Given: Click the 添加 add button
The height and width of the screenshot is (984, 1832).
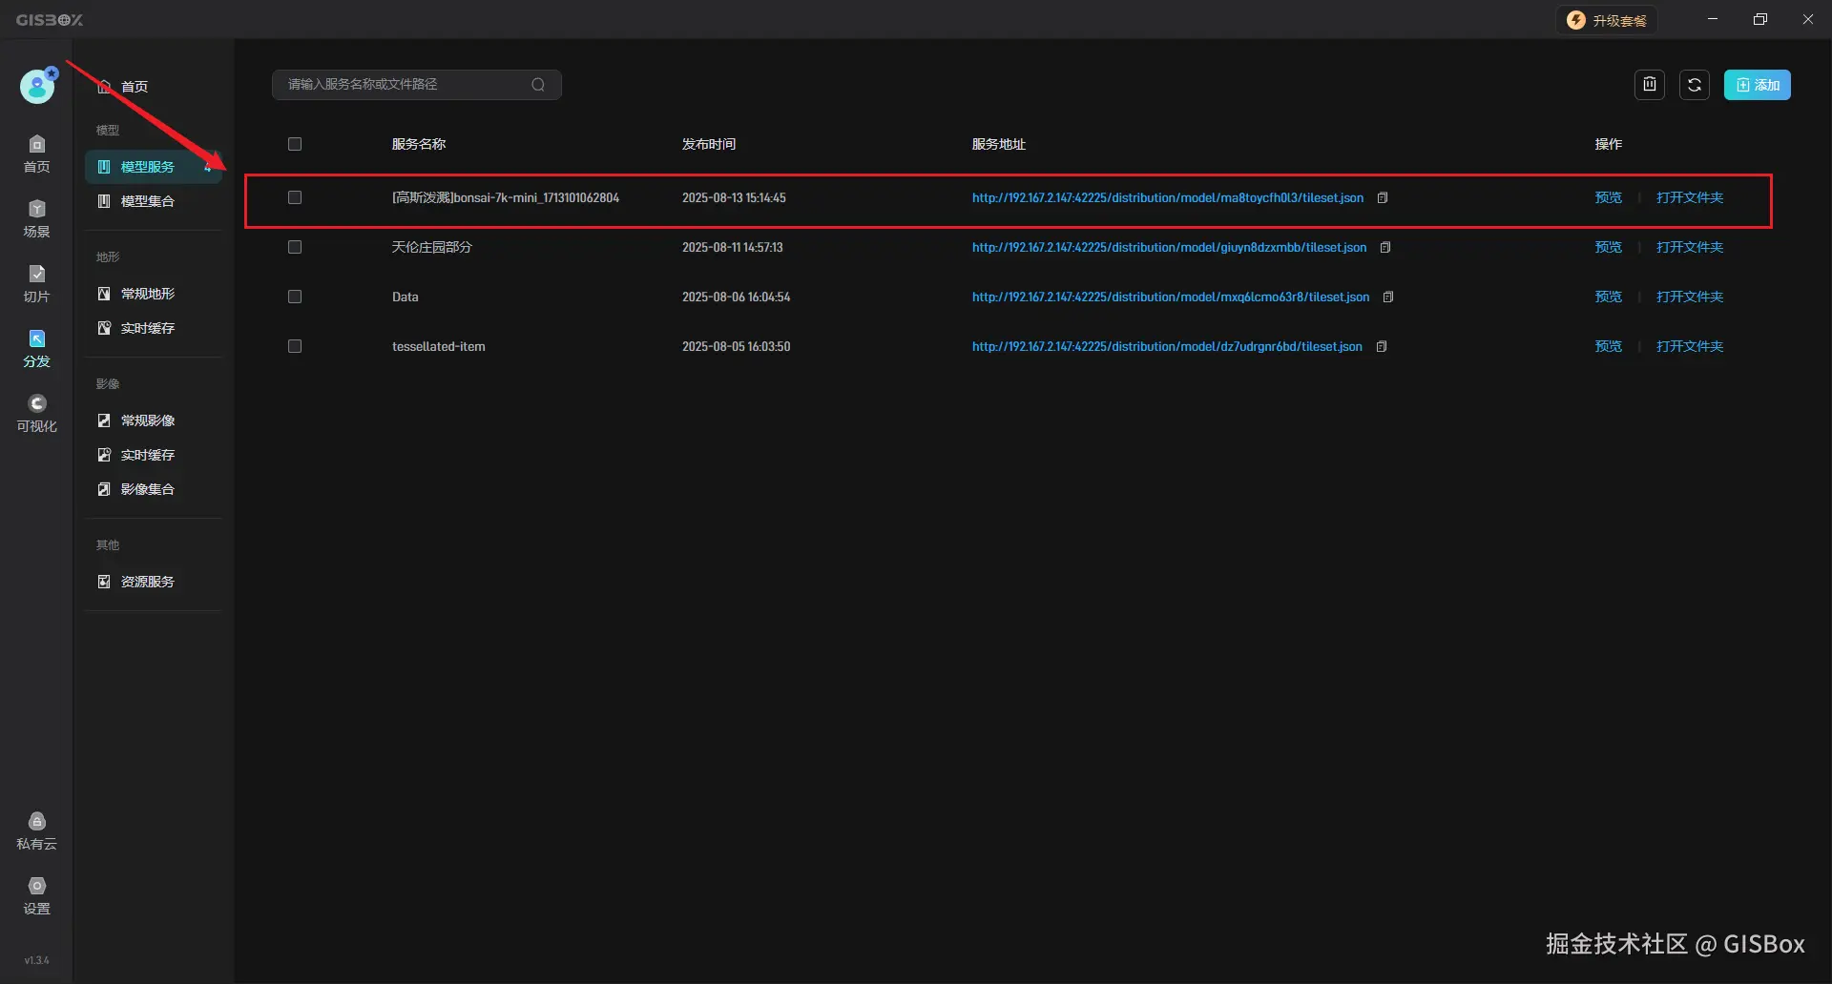Looking at the screenshot, I should click(1757, 85).
